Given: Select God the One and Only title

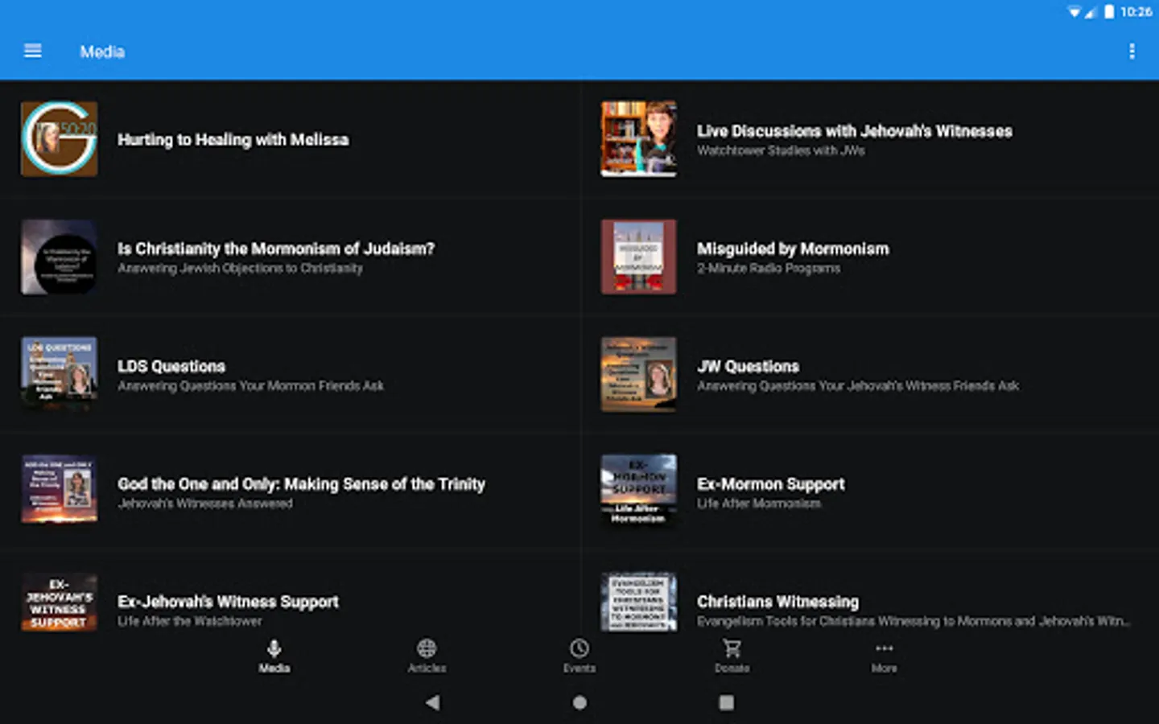Looking at the screenshot, I should click(302, 484).
